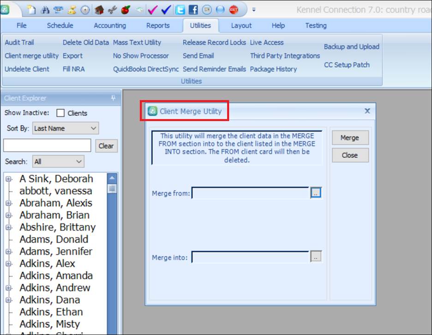Click the red EXIT icon
The height and width of the screenshot is (335, 432).
[x=233, y=9]
